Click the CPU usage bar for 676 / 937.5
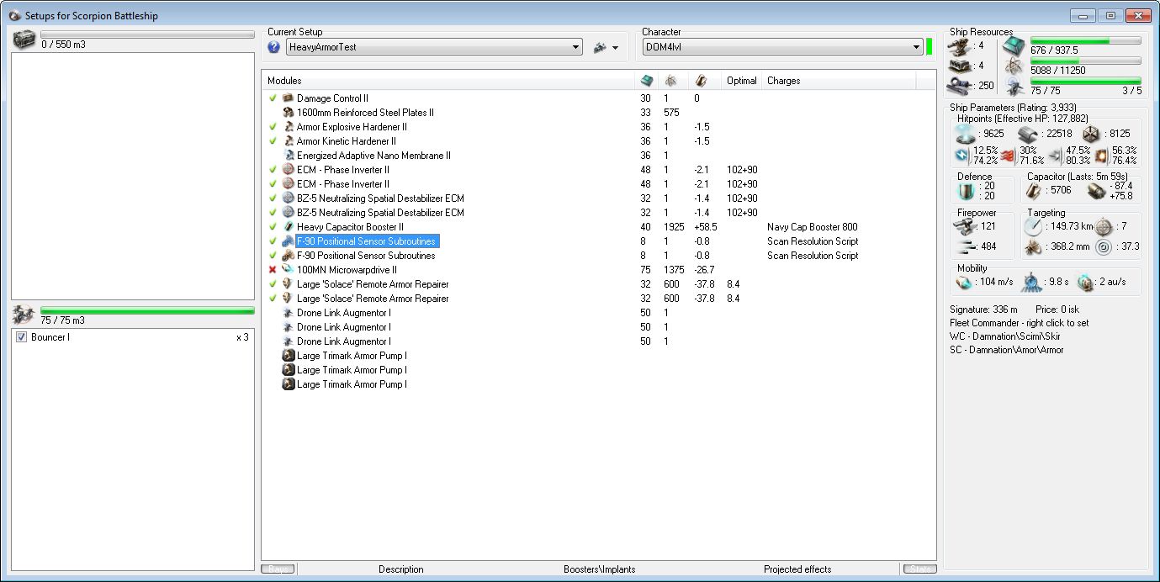 pyautogui.click(x=1086, y=40)
